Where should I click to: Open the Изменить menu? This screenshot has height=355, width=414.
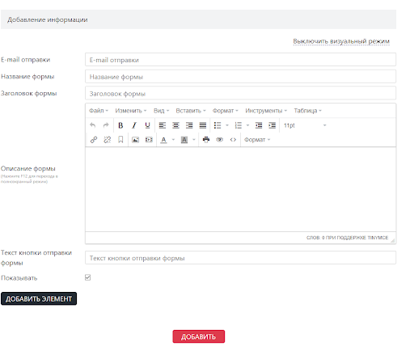click(131, 111)
